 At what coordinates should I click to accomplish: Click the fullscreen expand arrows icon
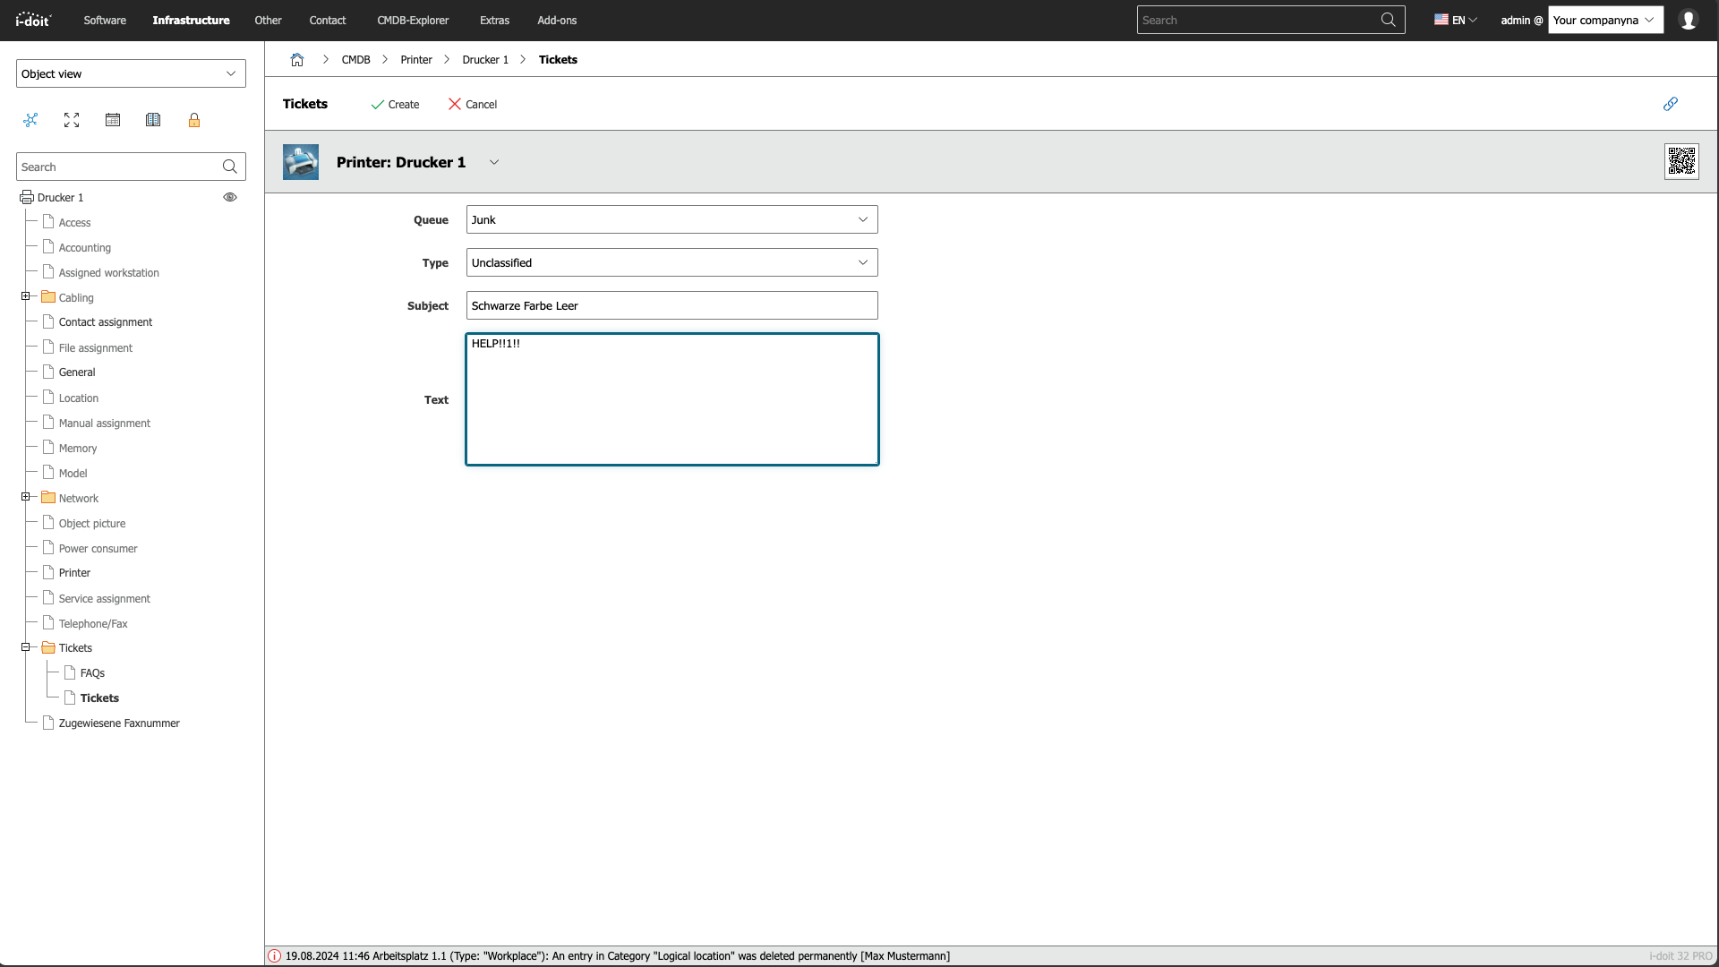click(72, 120)
